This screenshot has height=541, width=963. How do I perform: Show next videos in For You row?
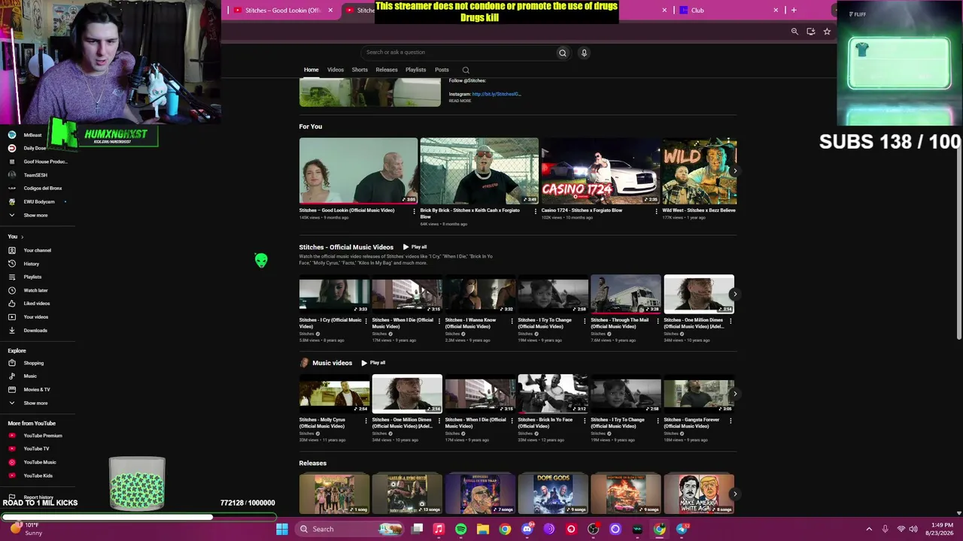point(735,171)
